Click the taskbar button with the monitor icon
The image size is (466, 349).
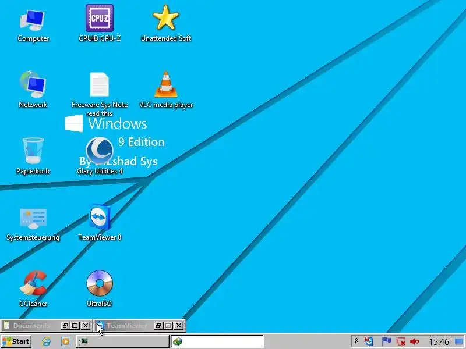[122, 341]
